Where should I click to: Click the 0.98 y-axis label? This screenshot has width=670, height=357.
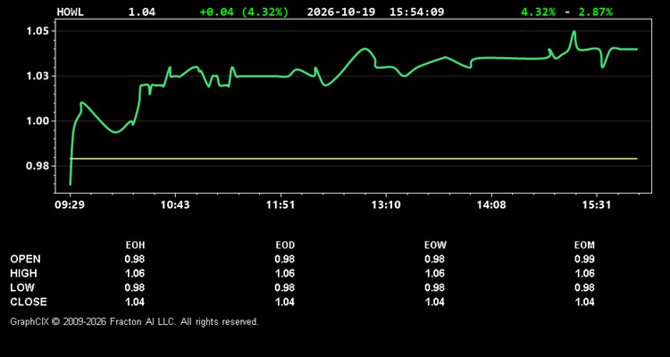[x=38, y=166]
